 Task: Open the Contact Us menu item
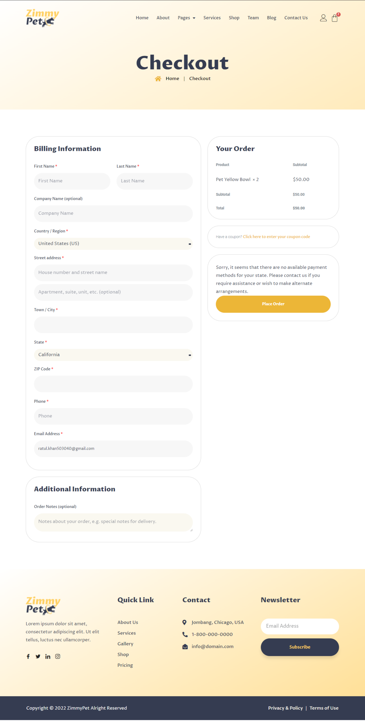pos(296,18)
